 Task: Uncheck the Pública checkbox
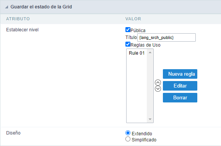[x=128, y=30]
